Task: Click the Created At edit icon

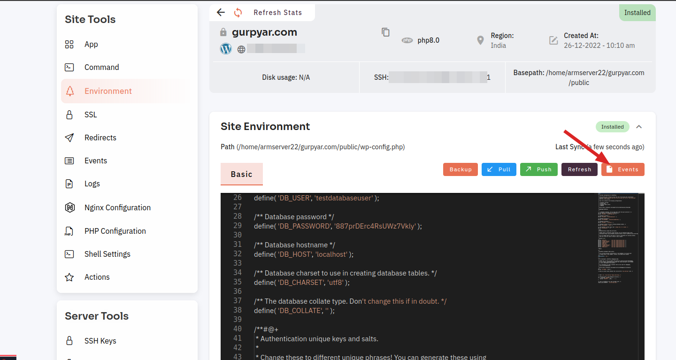Action: (553, 40)
